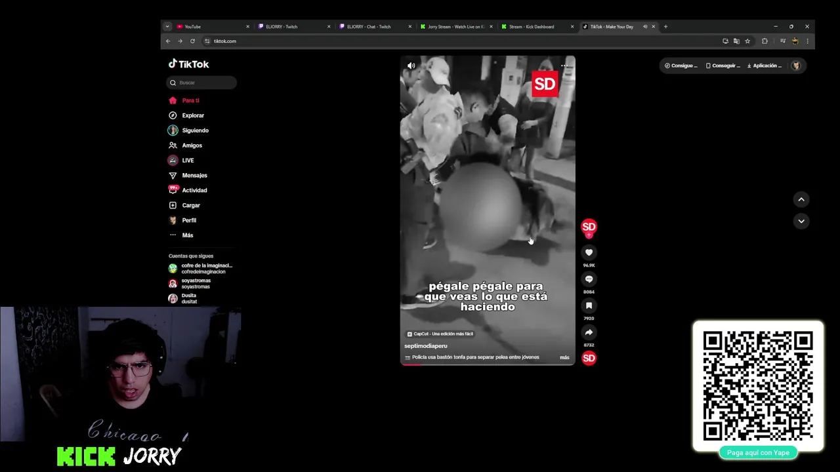Share the video with the arrow icon
This screenshot has height=472, width=840.
point(589,332)
